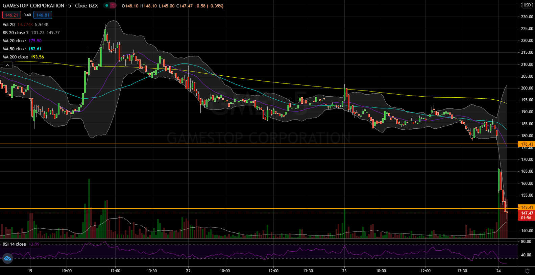Click the green market status dot

coord(107,6)
